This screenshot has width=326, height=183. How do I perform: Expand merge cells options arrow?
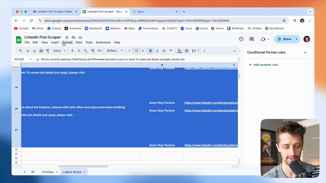(x=198, y=51)
